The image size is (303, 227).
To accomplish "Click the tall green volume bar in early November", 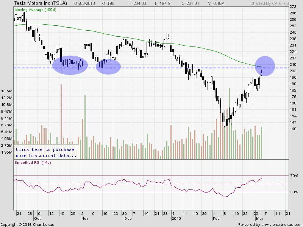I will tap(85, 127).
